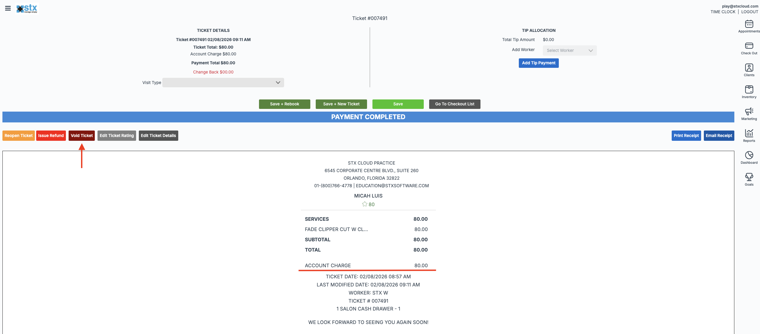The image size is (760, 334).
Task: Click the STX logo
Action: pyautogui.click(x=27, y=9)
